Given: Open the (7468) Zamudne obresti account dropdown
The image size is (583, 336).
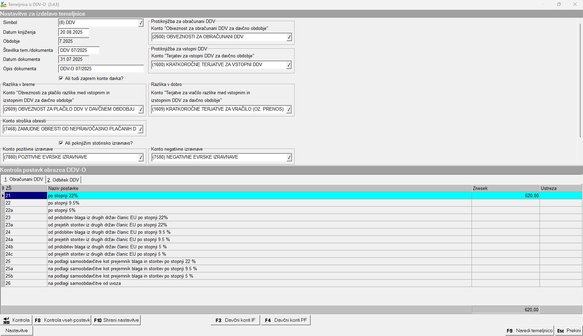Looking at the screenshot, I should pyautogui.click(x=140, y=129).
